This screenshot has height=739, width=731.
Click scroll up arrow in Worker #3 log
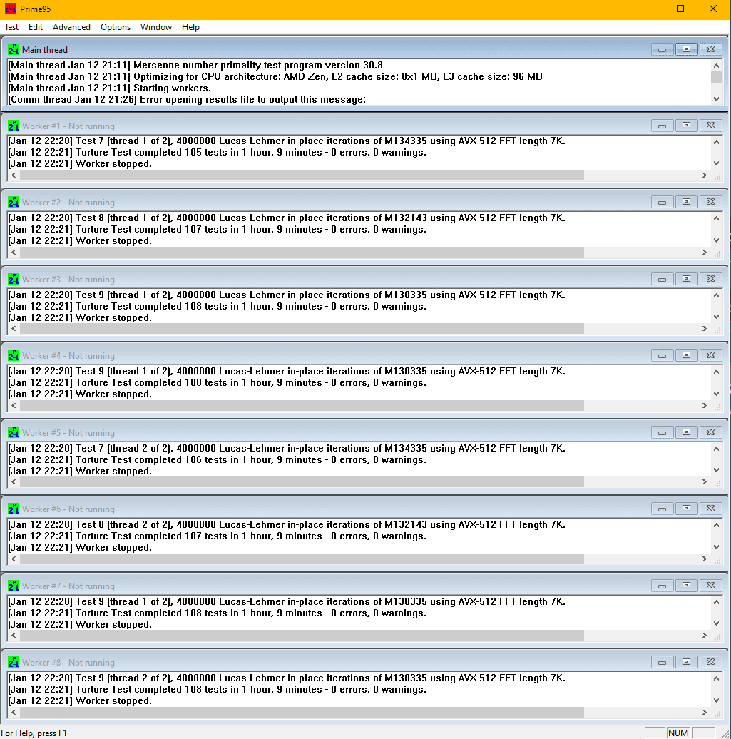pyautogui.click(x=717, y=295)
